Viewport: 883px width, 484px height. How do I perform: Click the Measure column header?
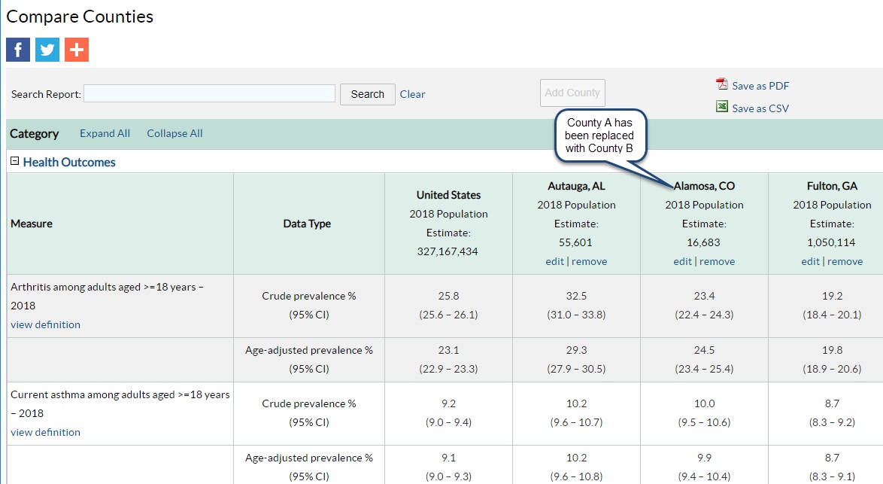[x=32, y=224]
